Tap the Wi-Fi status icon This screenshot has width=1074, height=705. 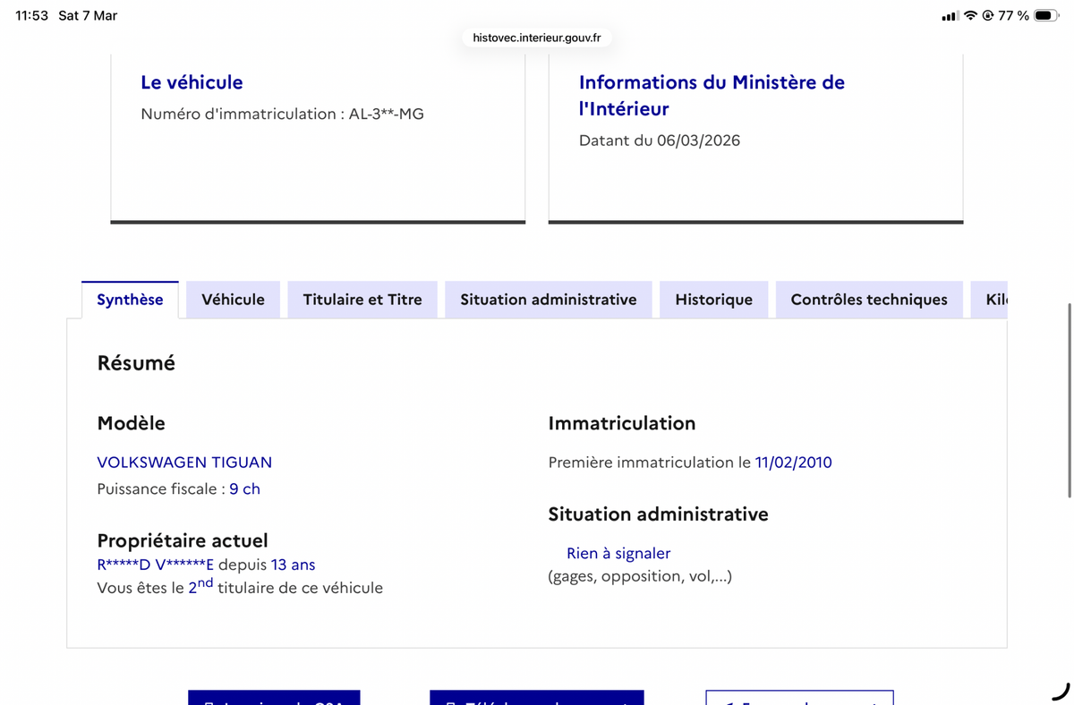[x=970, y=16]
